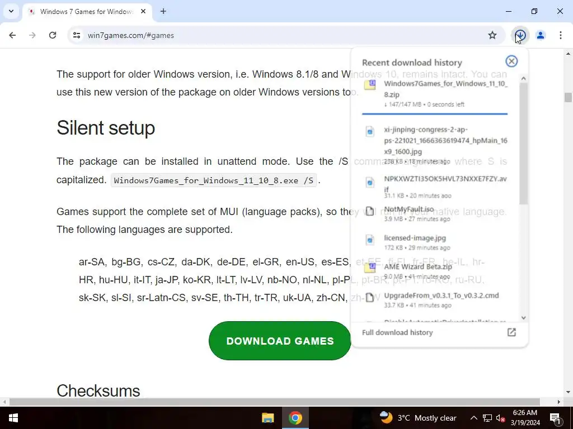Go back to the previous page
Screen dimensions: 573x429
pos(12,35)
